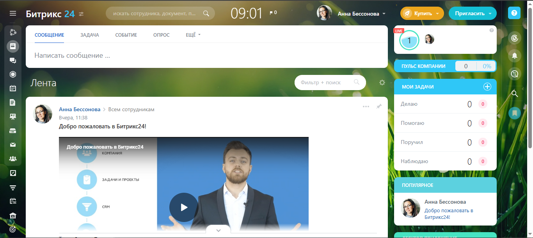Screen dimensions: 533x238
Task: Click the Пригласить button
Action: [473, 13]
